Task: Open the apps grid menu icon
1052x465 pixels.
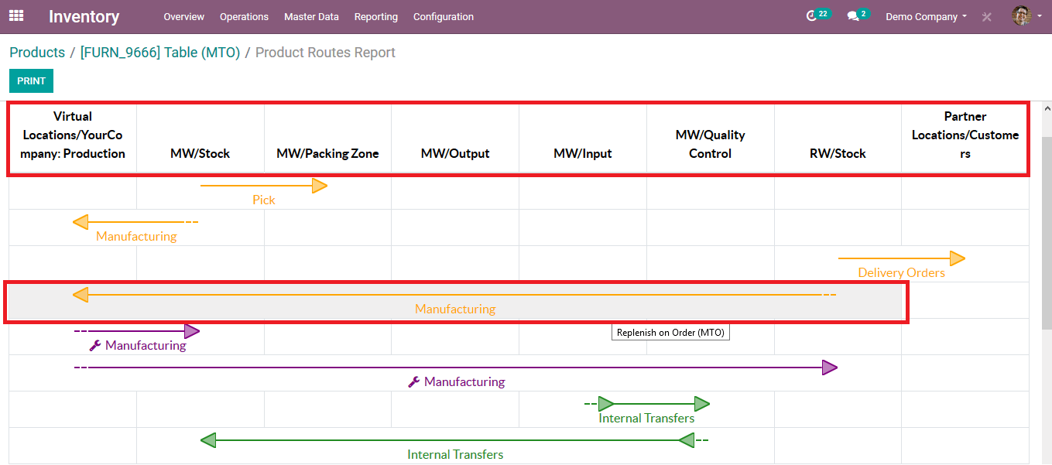Action: click(x=16, y=15)
